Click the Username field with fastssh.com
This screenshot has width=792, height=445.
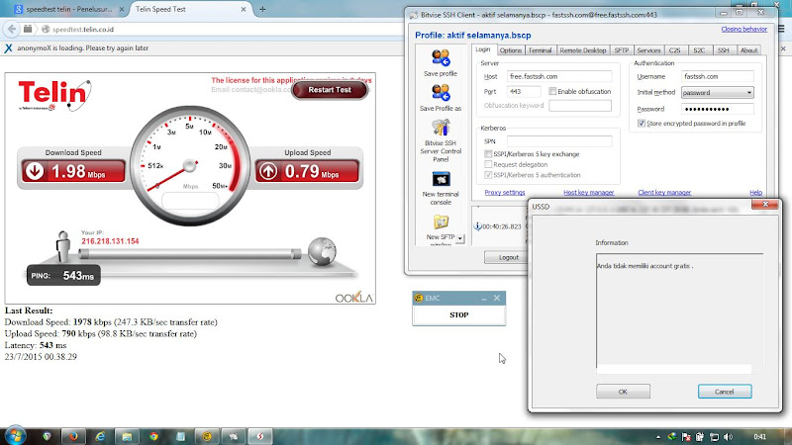(x=717, y=76)
